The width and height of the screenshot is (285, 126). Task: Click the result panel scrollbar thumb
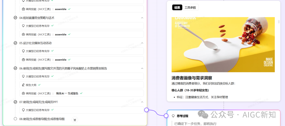(x=279, y=22)
